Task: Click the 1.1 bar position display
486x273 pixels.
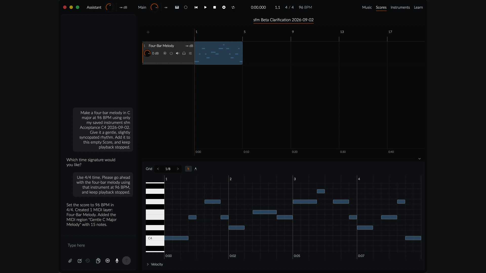Action: [x=277, y=7]
